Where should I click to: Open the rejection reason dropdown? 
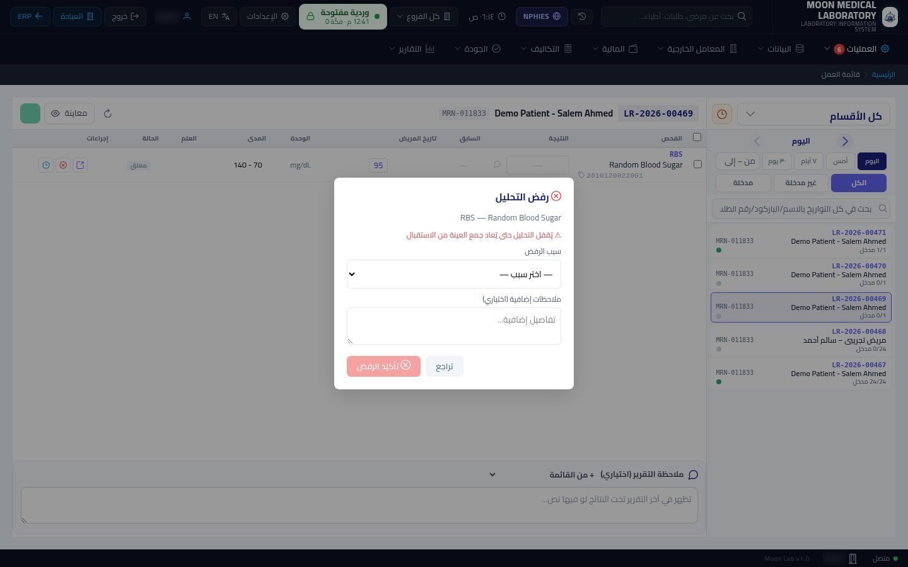click(x=453, y=274)
